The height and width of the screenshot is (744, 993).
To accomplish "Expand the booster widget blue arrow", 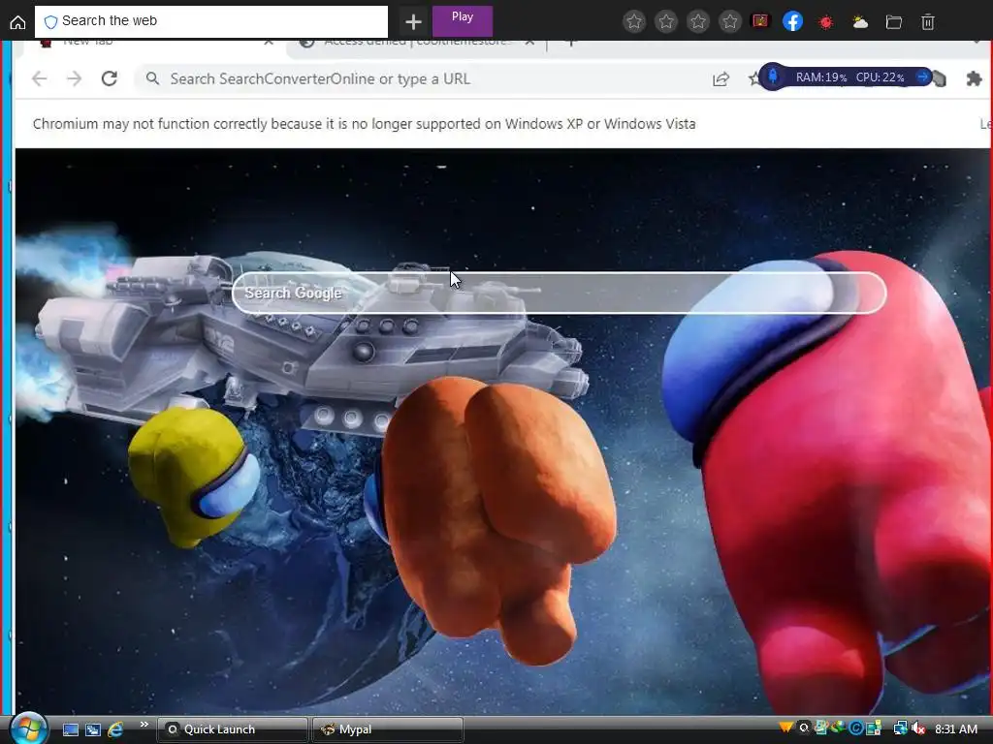I will (x=923, y=77).
